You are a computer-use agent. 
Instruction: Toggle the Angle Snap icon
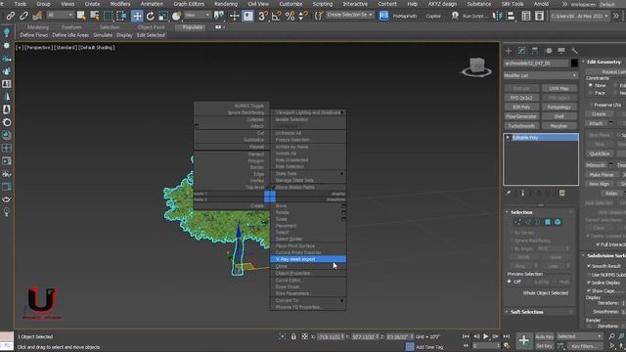point(276,16)
